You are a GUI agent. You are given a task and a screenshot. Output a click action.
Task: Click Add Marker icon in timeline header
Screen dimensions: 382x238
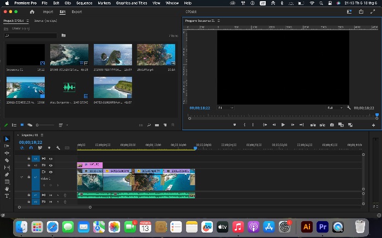(49, 148)
